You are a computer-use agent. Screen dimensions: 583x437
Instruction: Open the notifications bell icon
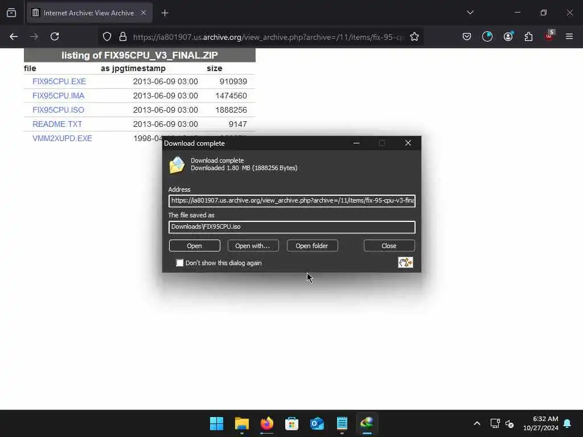[567, 423]
